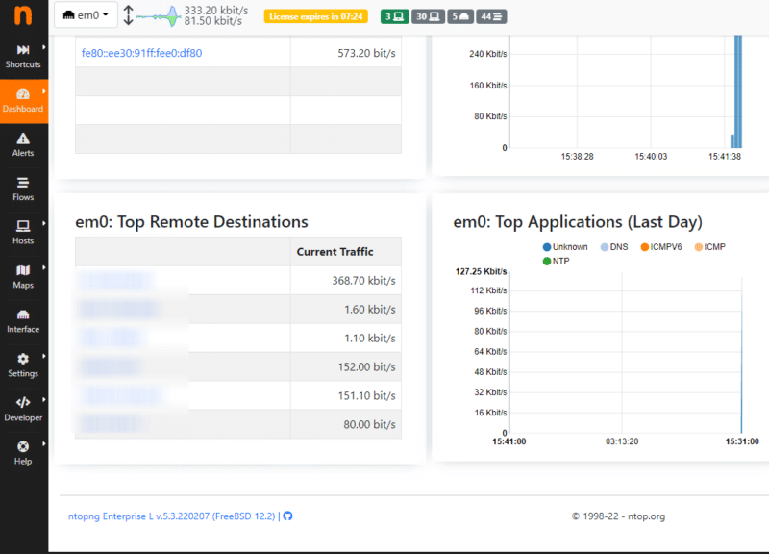Open Settings from the left sidebar

23,365
